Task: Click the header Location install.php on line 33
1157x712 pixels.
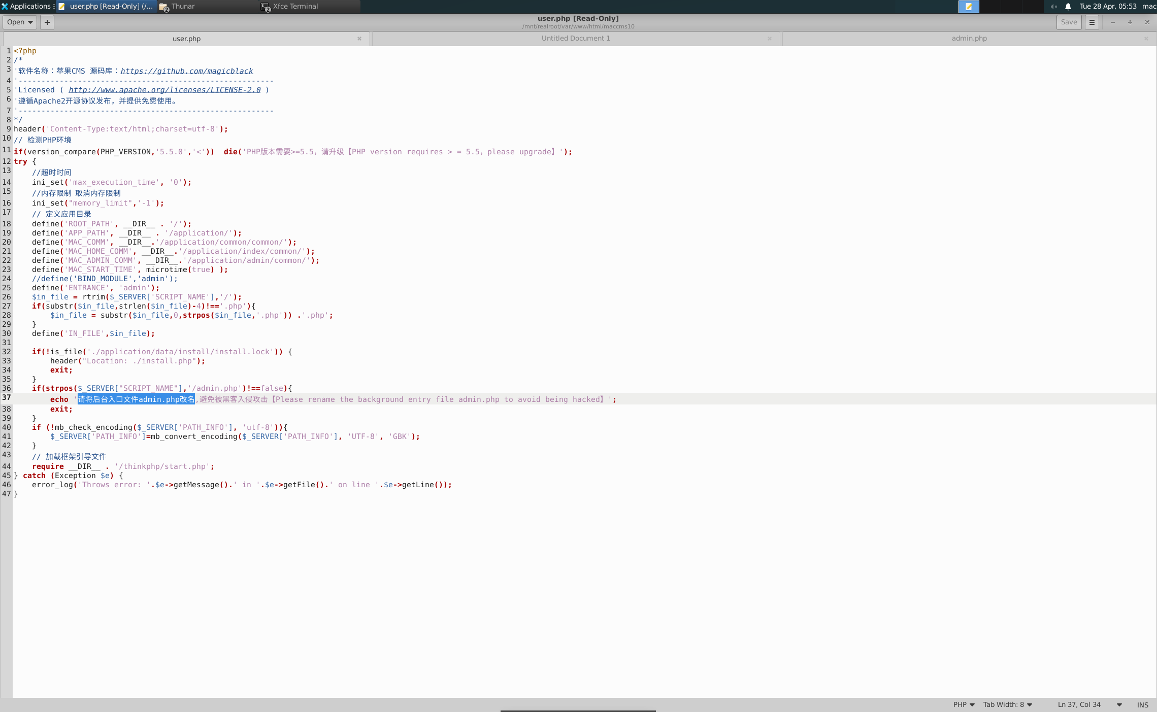Action: [127, 361]
